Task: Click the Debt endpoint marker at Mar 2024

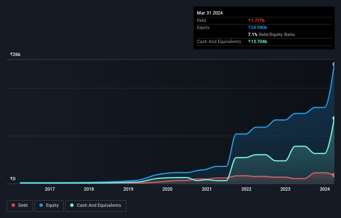Action: click(x=334, y=175)
